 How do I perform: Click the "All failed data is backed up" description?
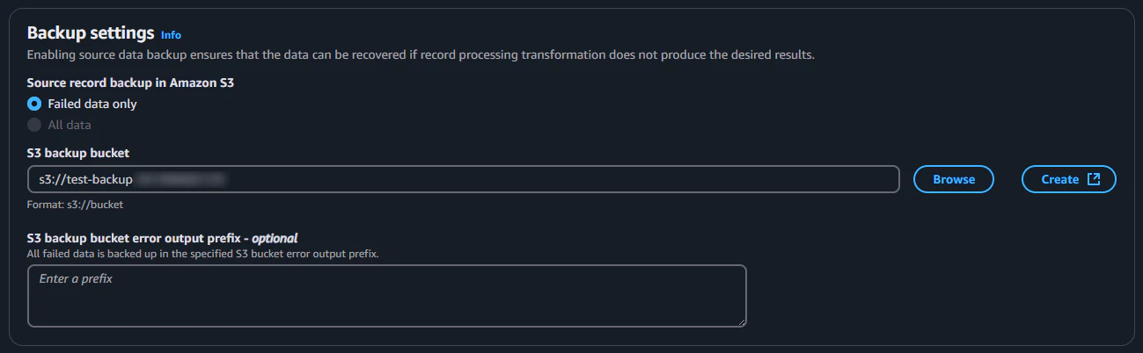[x=202, y=254]
